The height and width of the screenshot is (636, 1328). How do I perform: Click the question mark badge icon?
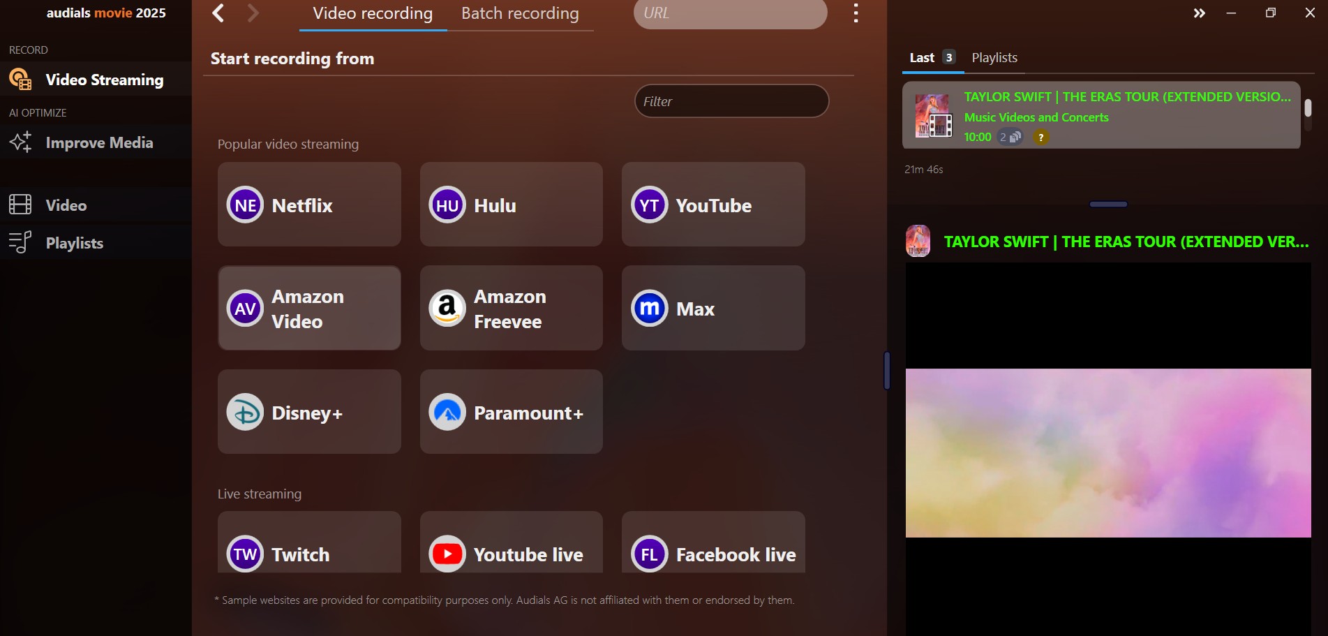1040,137
